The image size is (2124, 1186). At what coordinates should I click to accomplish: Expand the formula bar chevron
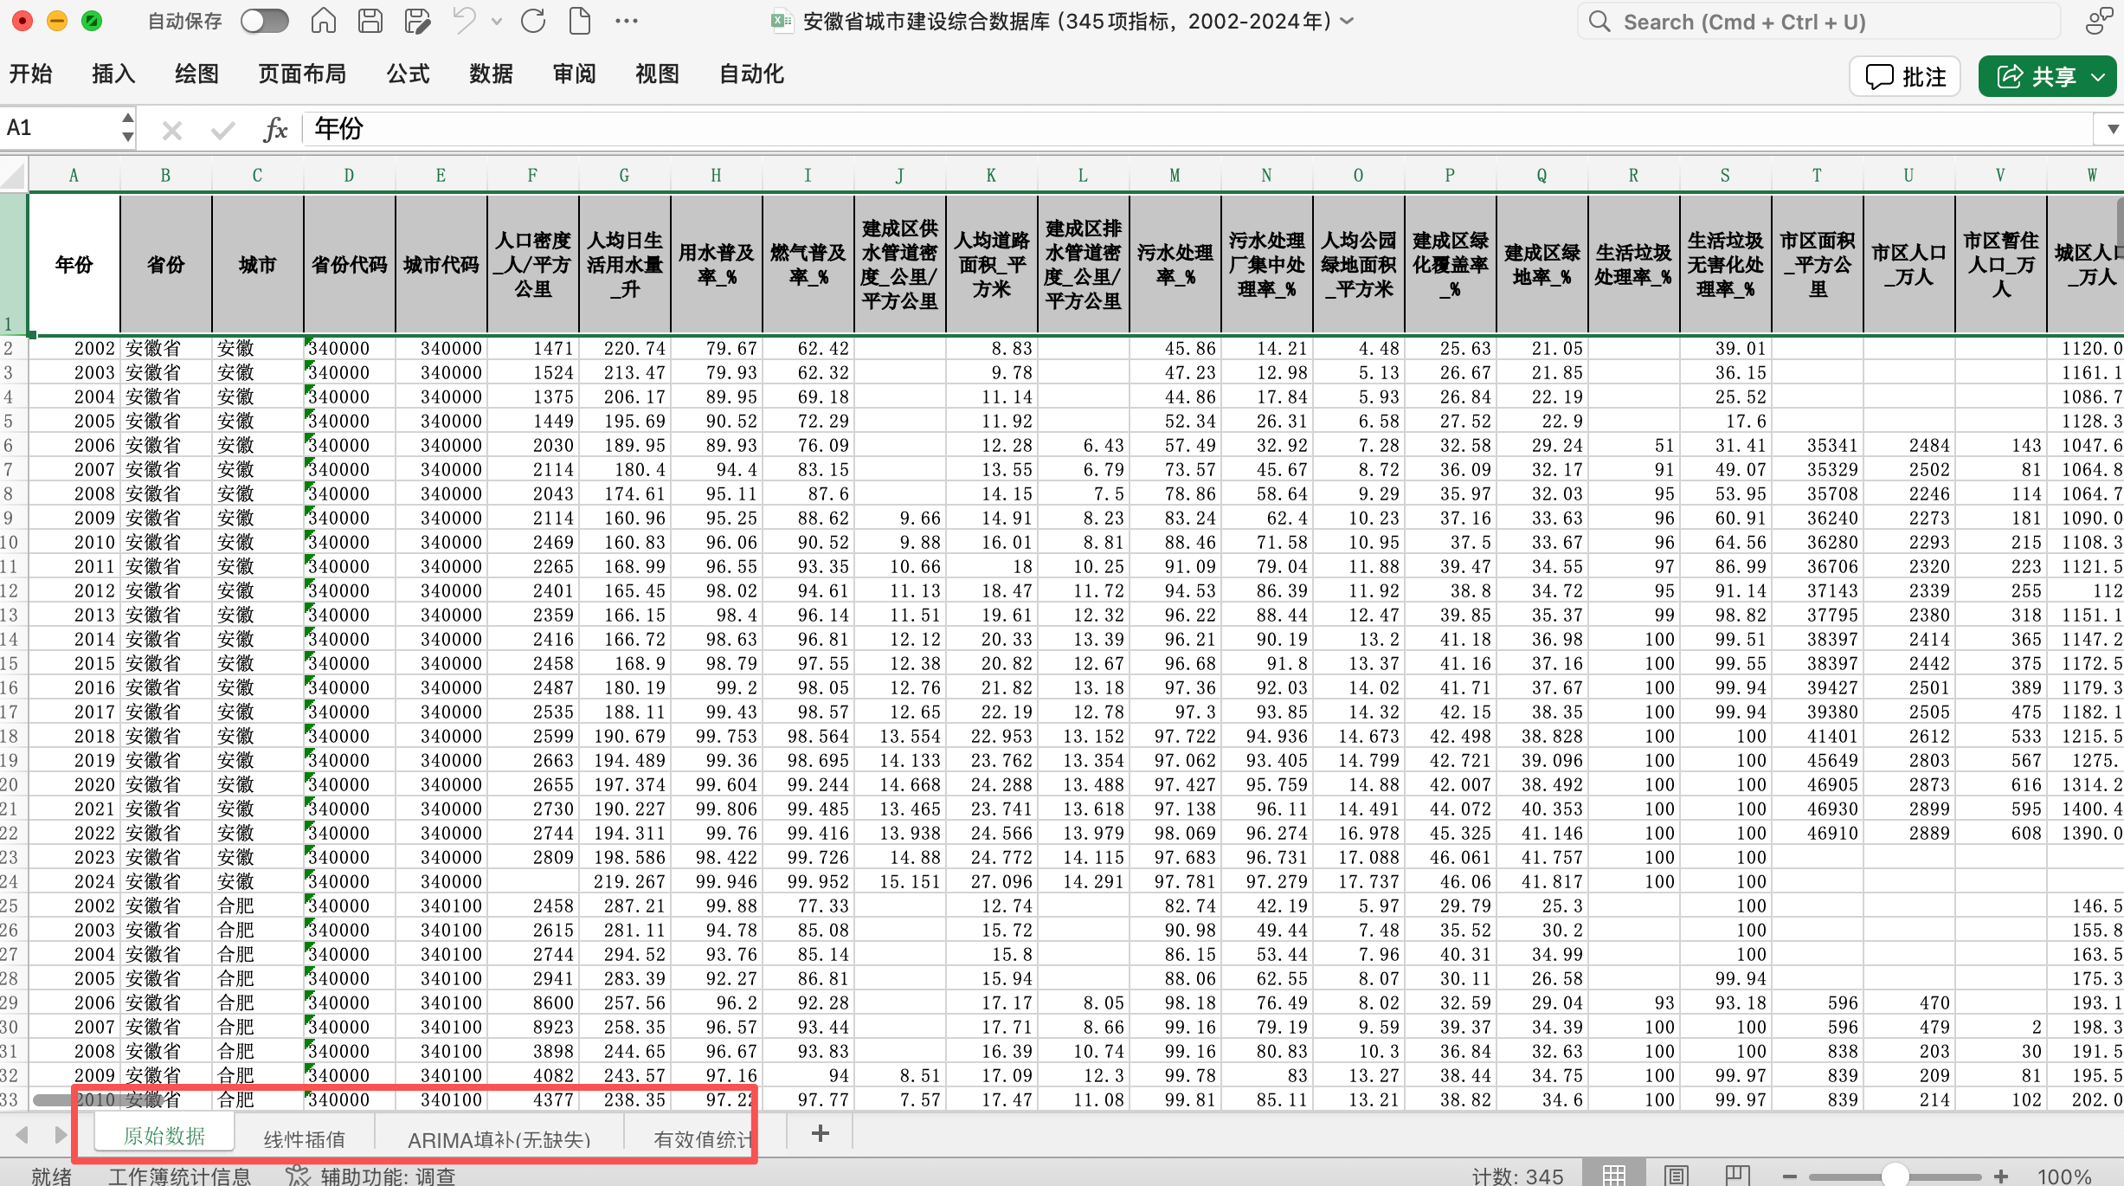click(2112, 129)
